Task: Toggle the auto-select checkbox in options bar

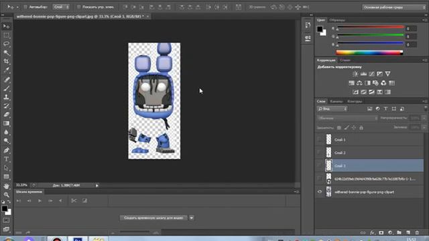Action: pyautogui.click(x=25, y=7)
